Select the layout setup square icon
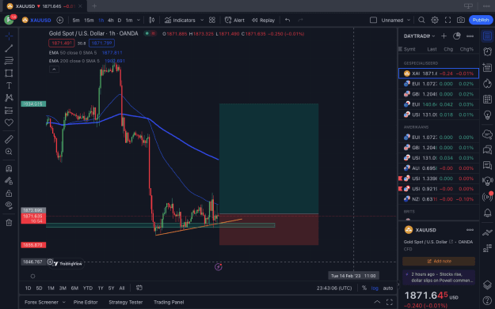The width and height of the screenshot is (495, 309). coord(373,21)
